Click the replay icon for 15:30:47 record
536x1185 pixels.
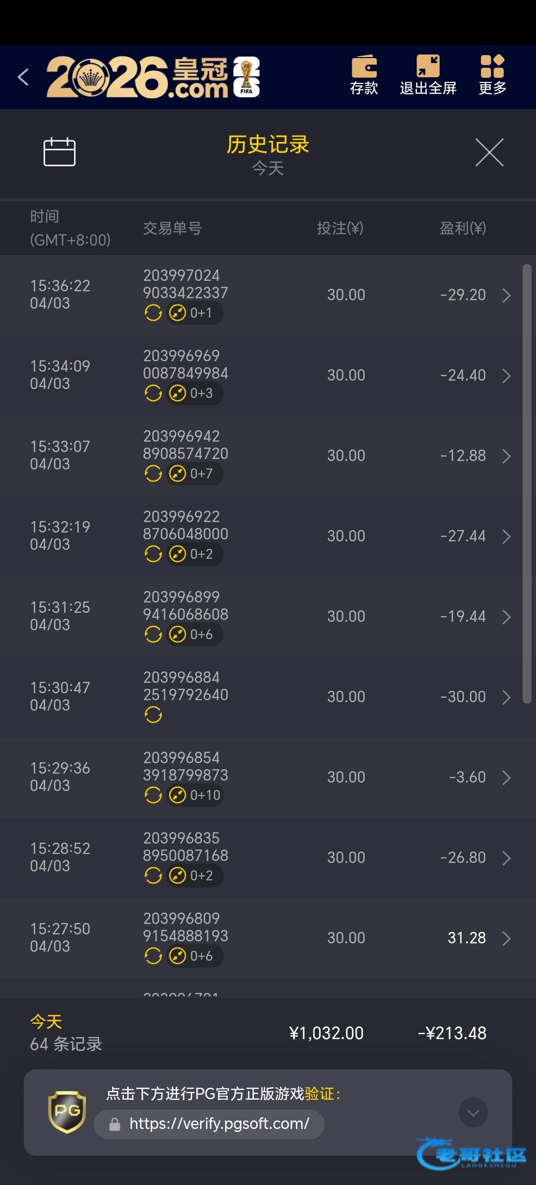pos(153,715)
